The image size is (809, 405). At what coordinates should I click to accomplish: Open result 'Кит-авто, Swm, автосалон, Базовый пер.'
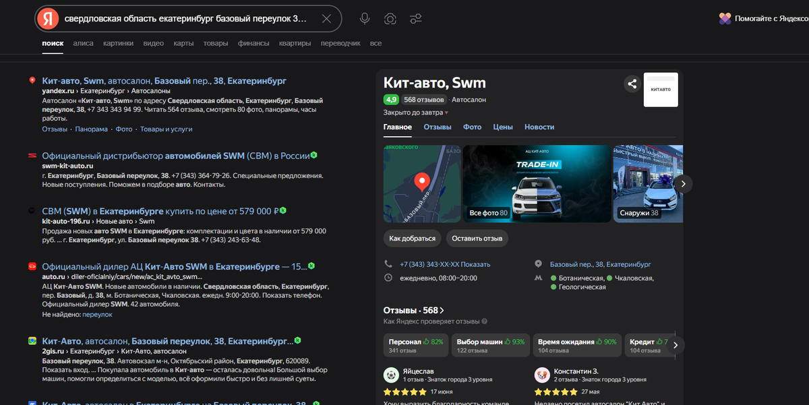click(x=164, y=80)
